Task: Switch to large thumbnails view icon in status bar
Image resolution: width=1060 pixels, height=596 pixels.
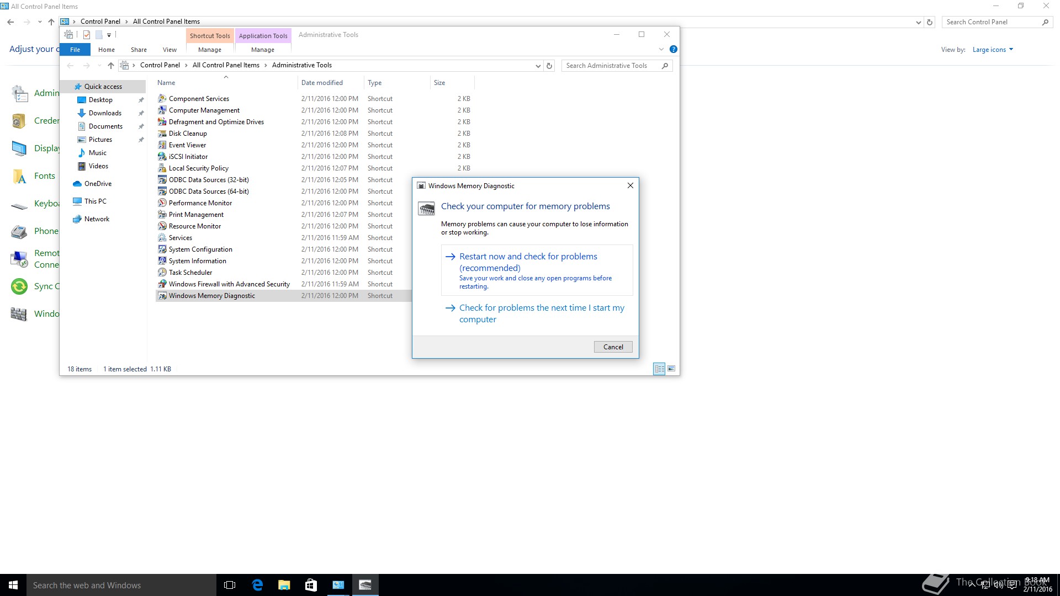Action: 671,369
